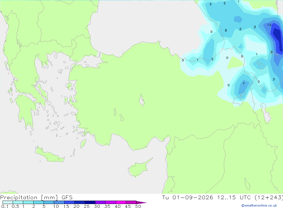
Task: Pick the legend swatch between 1 and 2
Action: click(x=28, y=202)
